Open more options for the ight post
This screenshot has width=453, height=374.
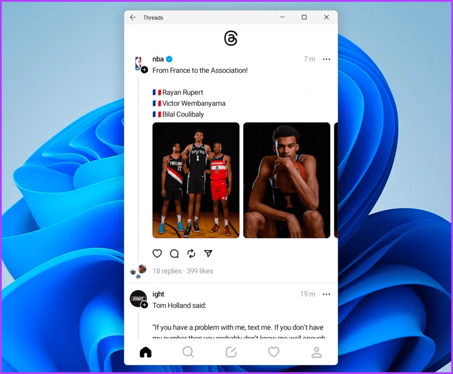326,294
